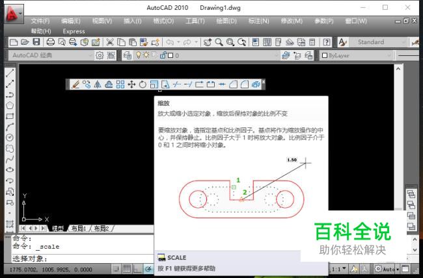This screenshot has height=278, width=423.
Task: Select the Line tool in Draw toolbar
Action: [x=10, y=73]
